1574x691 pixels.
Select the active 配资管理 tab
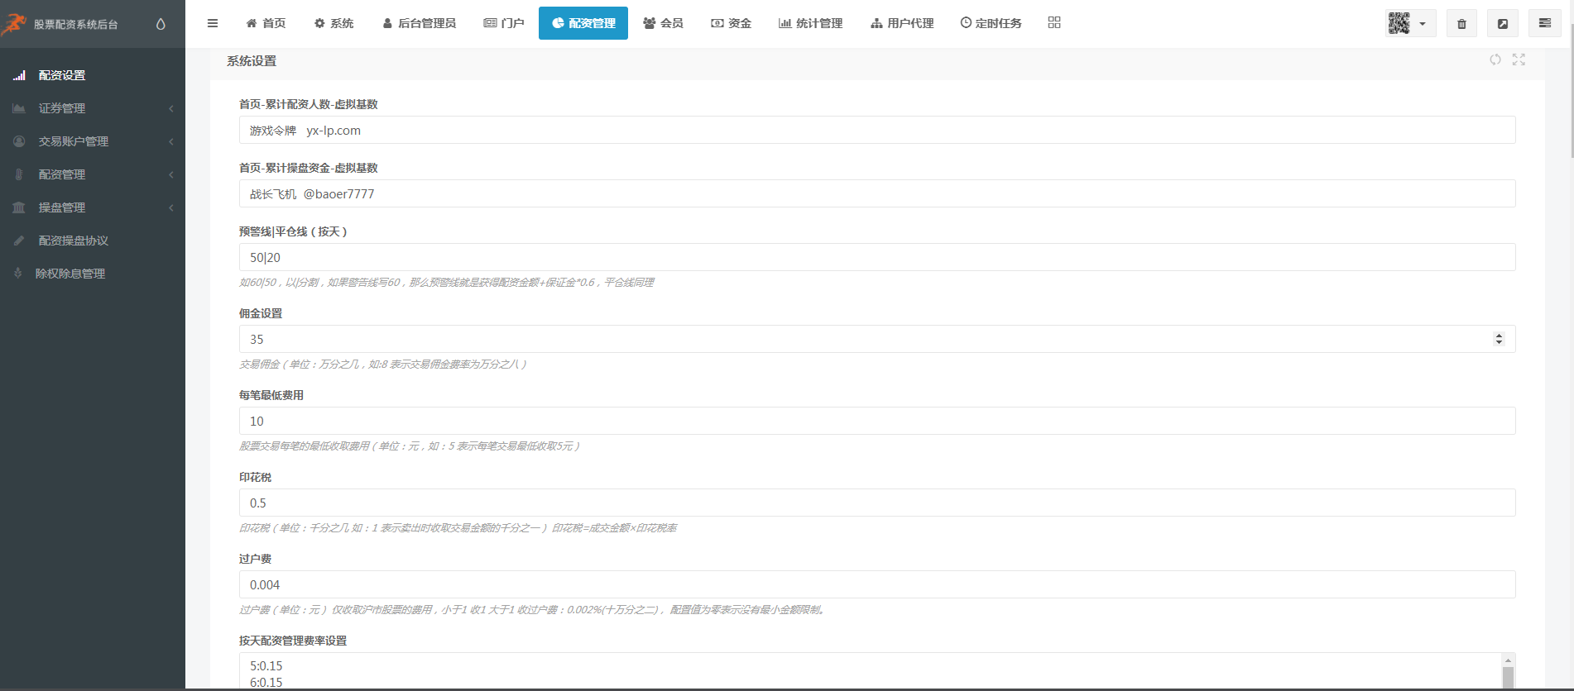(583, 23)
